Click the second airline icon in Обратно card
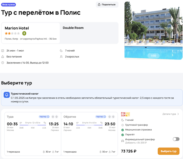The image size is (183, 159). click(x=113, y=117)
